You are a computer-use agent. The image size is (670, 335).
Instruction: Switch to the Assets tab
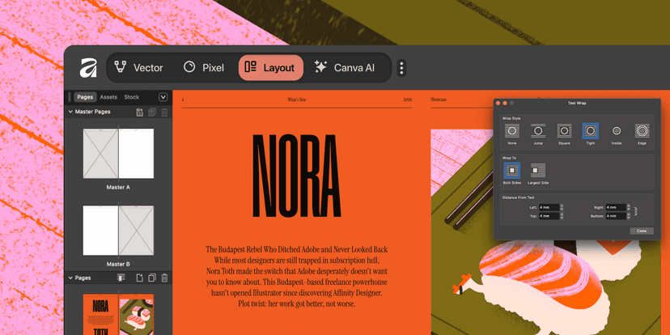pos(108,97)
